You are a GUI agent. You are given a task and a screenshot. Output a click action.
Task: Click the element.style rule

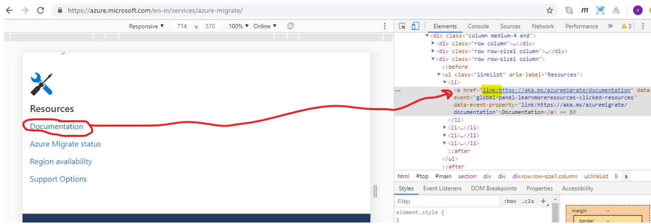tap(420, 213)
